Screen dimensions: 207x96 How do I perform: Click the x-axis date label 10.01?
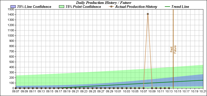point(118,91)
